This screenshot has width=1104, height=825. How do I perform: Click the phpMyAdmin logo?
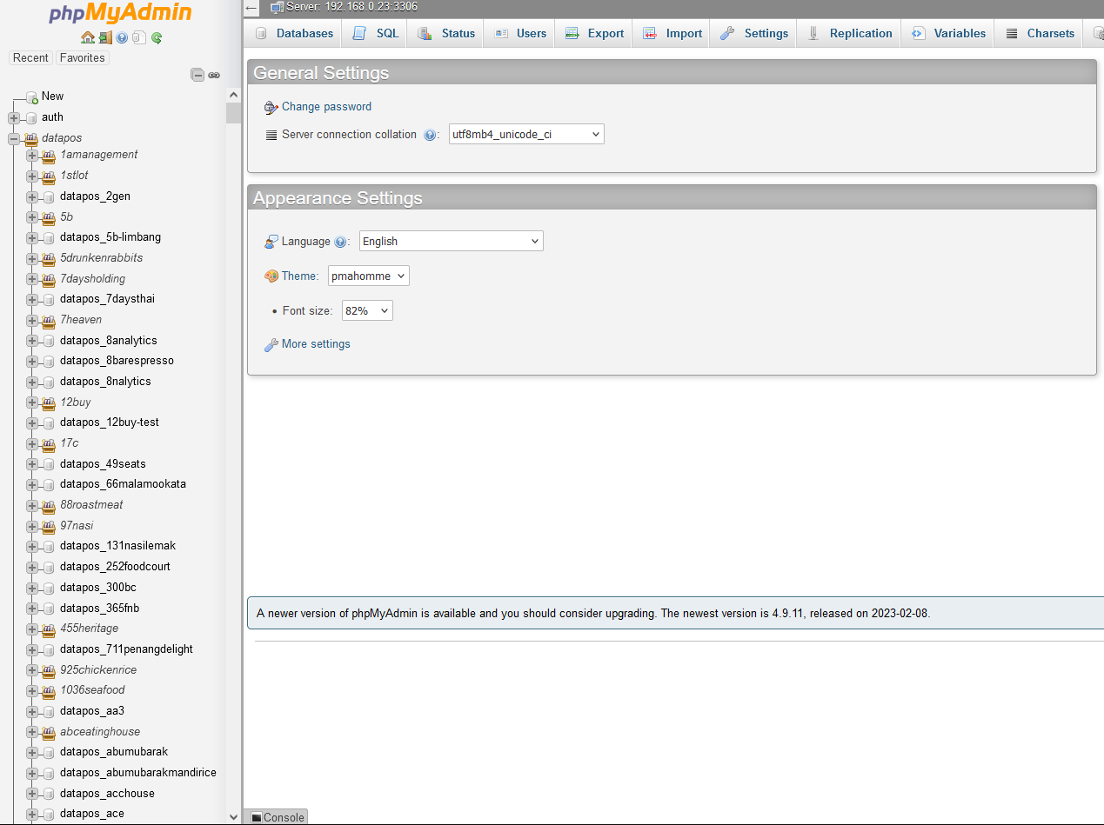(x=120, y=14)
